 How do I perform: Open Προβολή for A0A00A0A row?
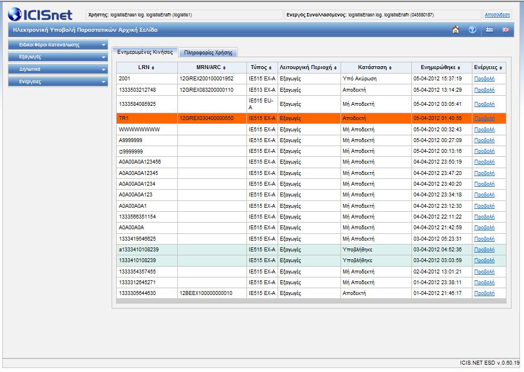click(x=484, y=228)
